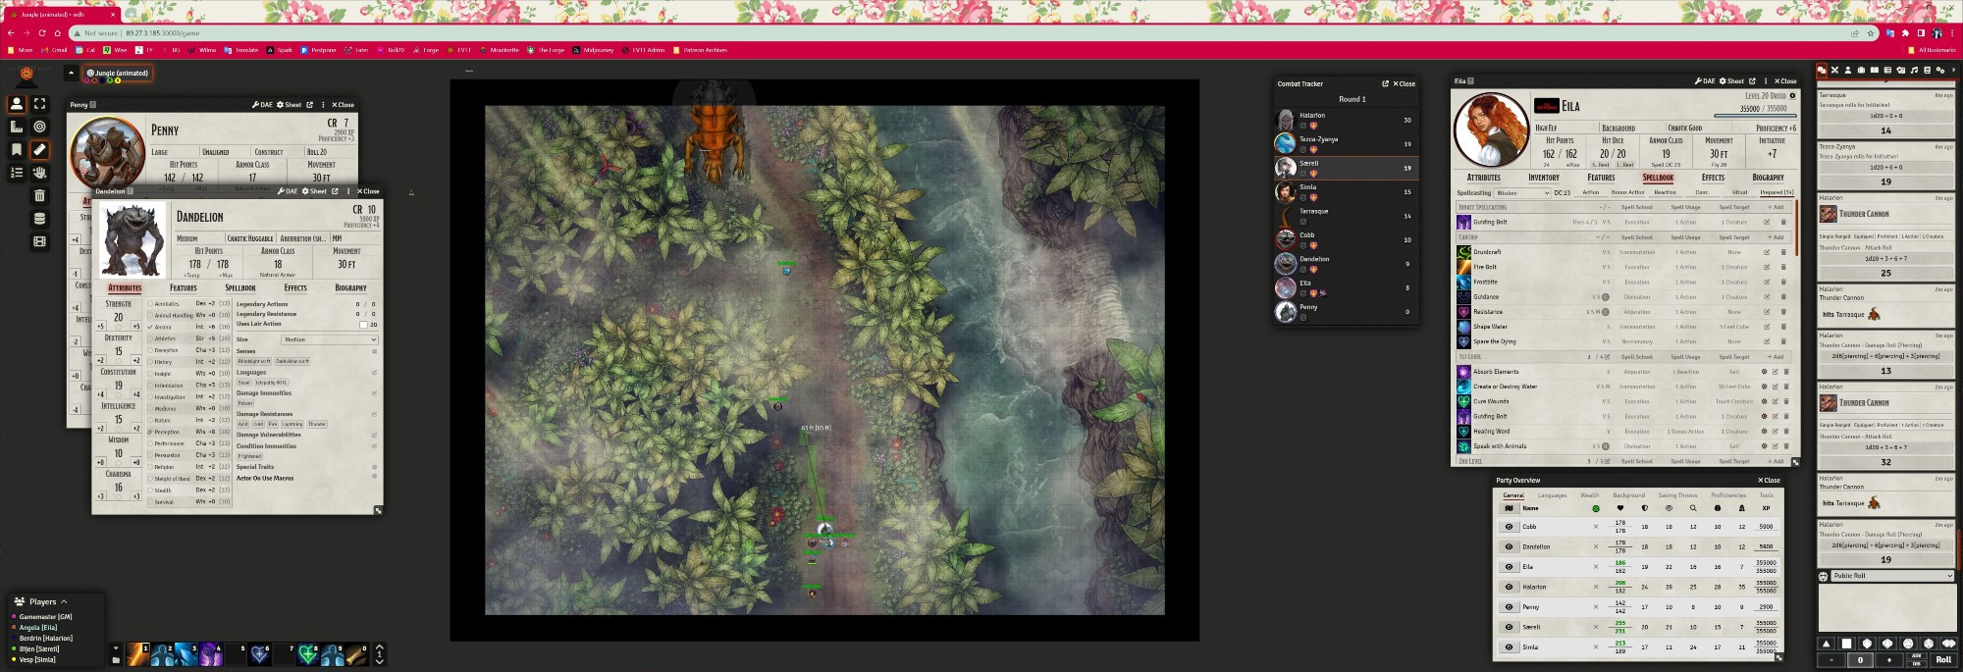The height and width of the screenshot is (672, 1963).
Task: Edit the Druidcraft spell with its pencil icon
Action: [x=1767, y=252]
